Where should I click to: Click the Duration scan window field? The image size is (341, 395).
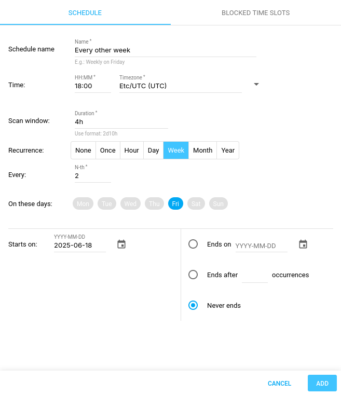click(121, 122)
